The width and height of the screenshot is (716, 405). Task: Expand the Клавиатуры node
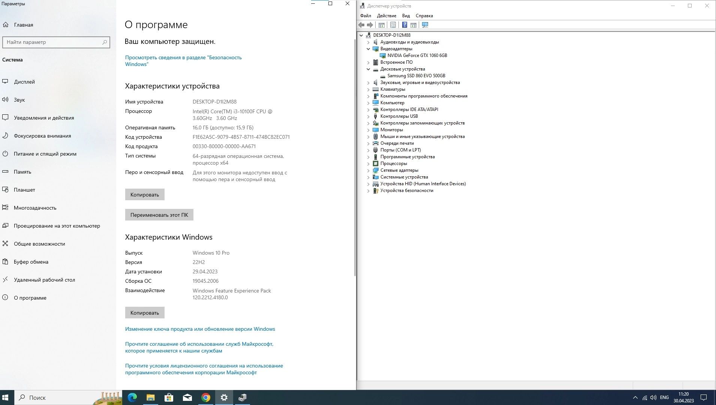tap(368, 89)
